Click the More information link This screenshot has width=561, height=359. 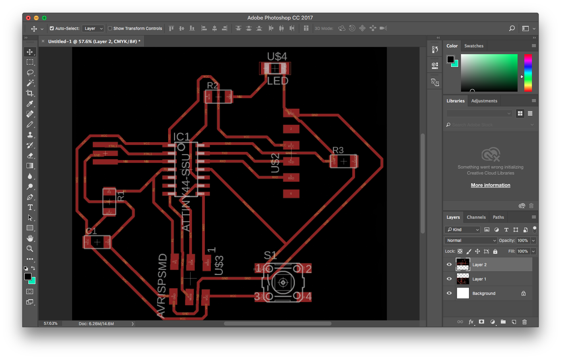pos(490,185)
